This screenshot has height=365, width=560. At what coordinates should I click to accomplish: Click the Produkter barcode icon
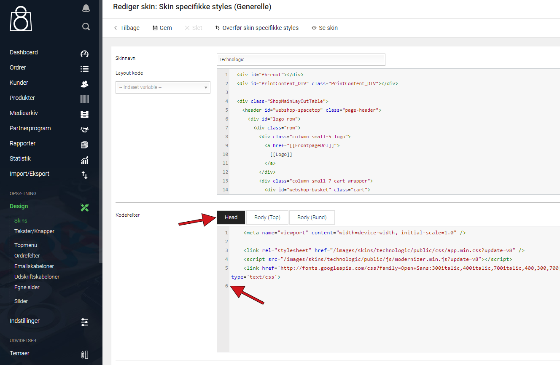(84, 99)
